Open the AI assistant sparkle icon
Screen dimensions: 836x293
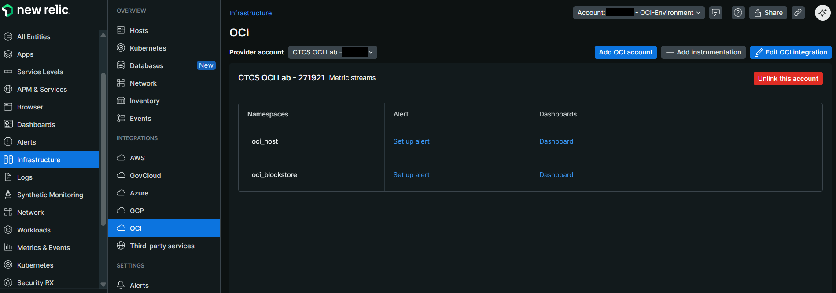[x=822, y=13]
